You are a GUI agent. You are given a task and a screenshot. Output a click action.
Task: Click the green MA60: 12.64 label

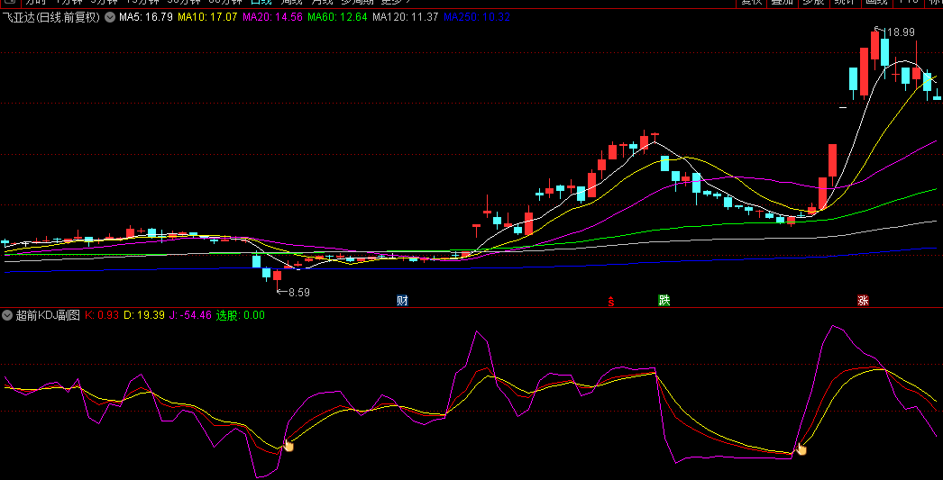click(337, 17)
